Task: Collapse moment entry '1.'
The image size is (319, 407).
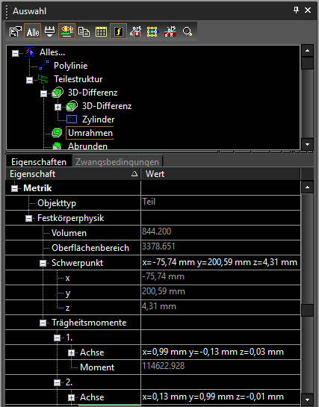Action: (x=57, y=338)
